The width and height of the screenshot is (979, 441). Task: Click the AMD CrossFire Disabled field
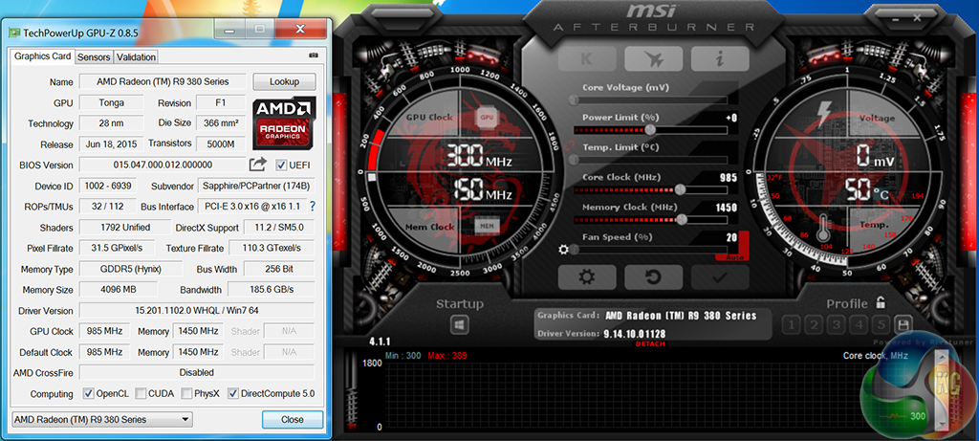(197, 372)
